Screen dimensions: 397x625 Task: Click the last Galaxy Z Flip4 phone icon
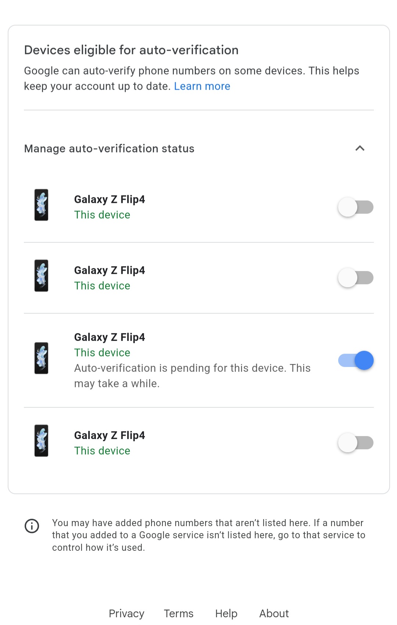point(41,440)
